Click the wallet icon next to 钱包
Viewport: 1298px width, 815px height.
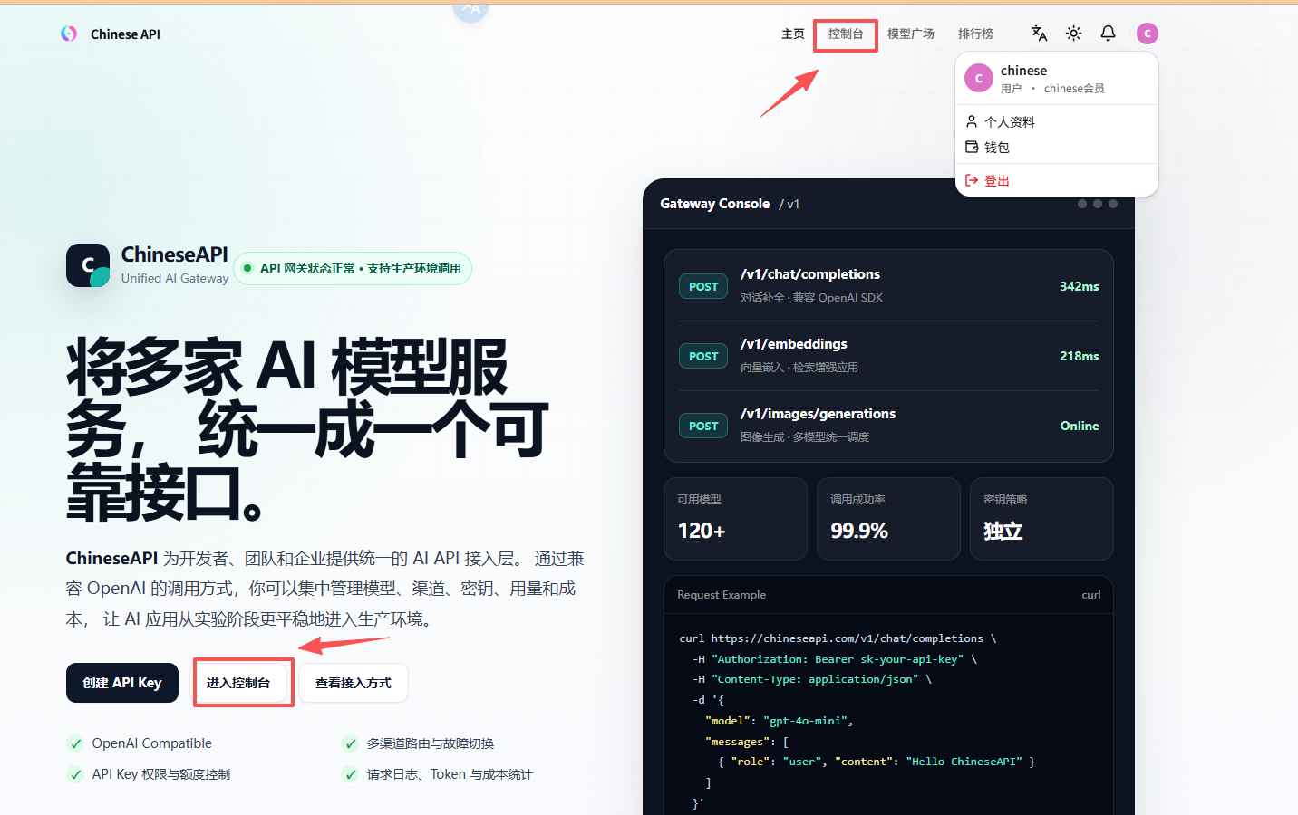tap(972, 147)
